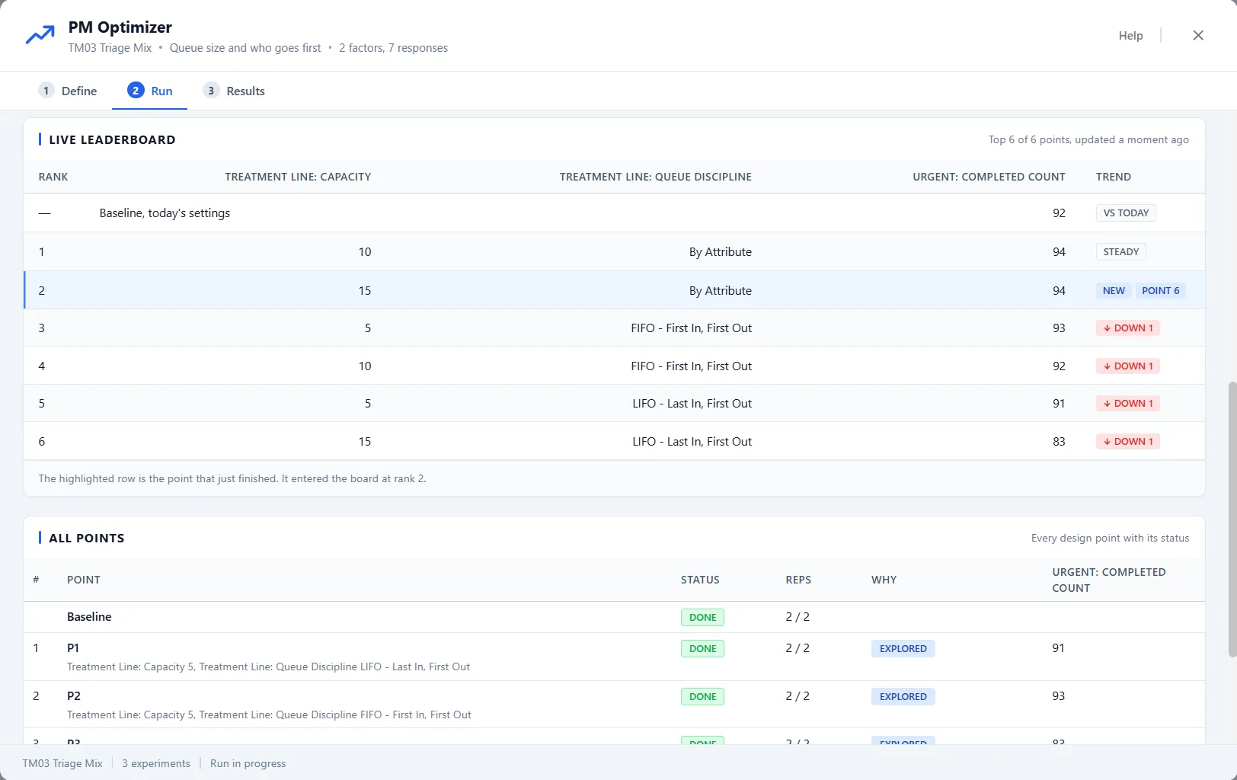Select the highlighted rank 2 capacity 15
The height and width of the screenshot is (780, 1237).
[x=365, y=291]
